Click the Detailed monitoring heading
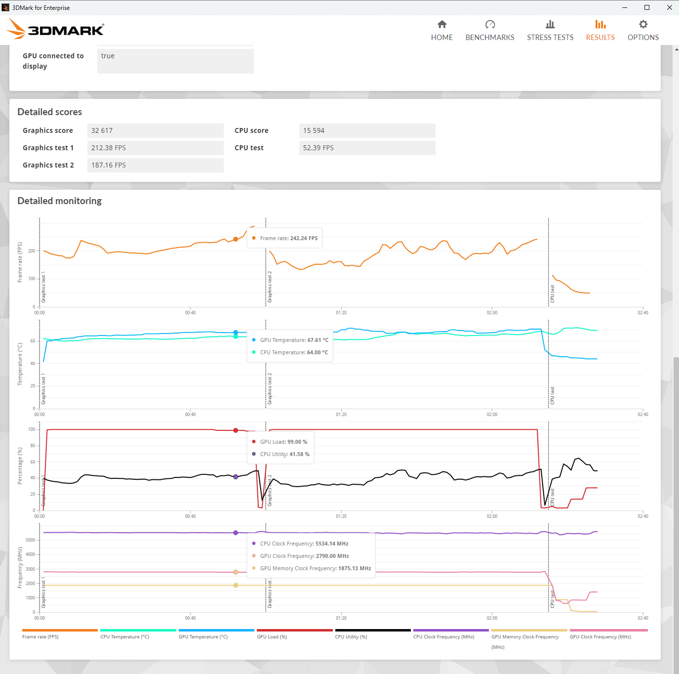679x674 pixels. 59,201
